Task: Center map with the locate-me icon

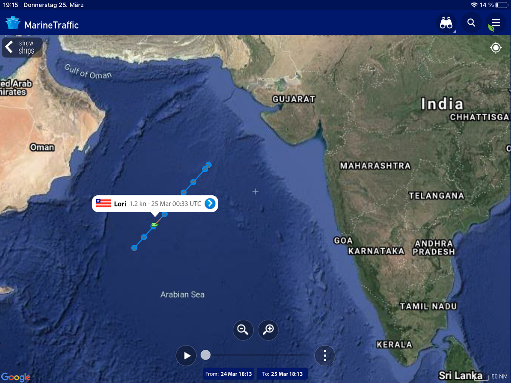Action: pos(496,48)
